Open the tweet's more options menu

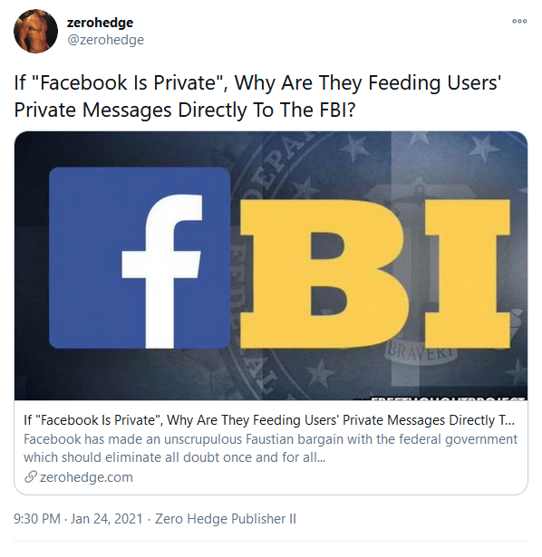click(x=519, y=22)
